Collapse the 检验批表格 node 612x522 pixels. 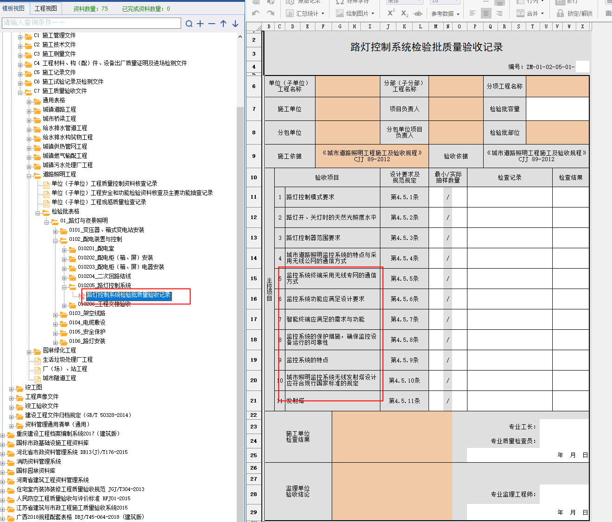(x=38, y=213)
